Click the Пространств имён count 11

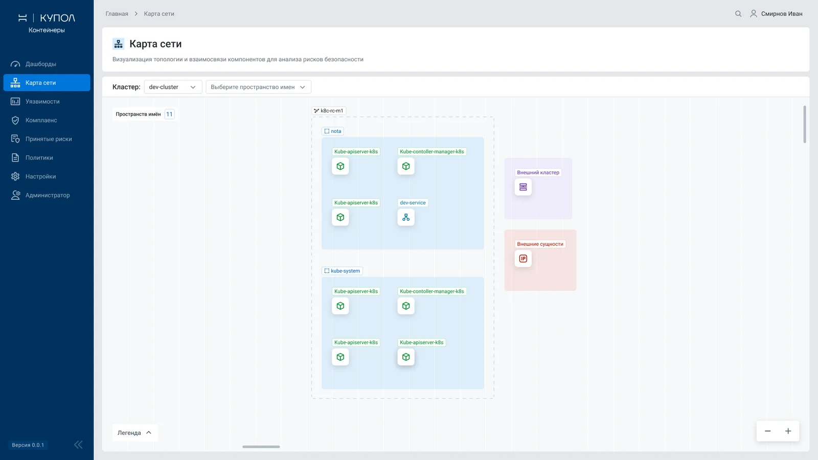[x=169, y=114]
